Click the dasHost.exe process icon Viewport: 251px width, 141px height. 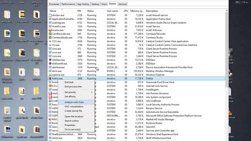coord(50,67)
